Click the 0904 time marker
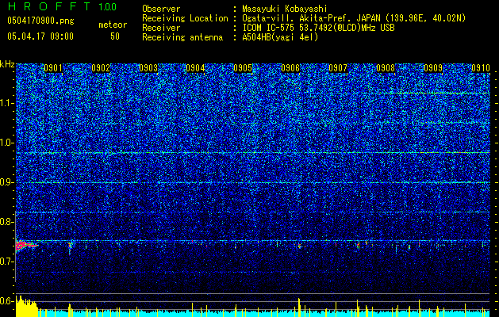The height and width of the screenshot is (317, 499). pyautogui.click(x=195, y=68)
